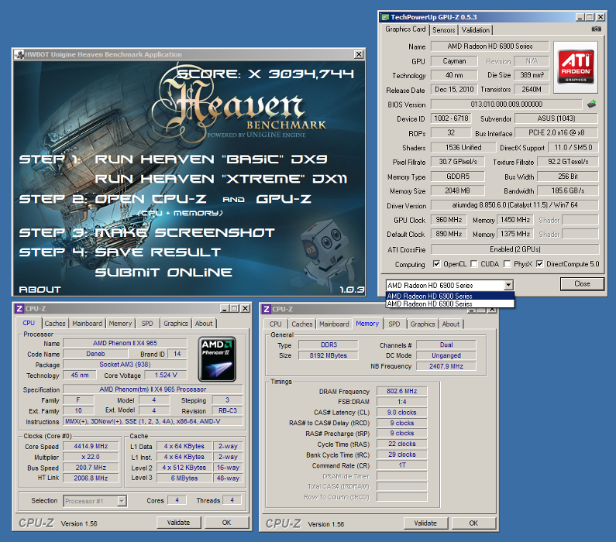Click the Specification AMD Phenom II X4 965 Processor field
The image size is (616, 542).
pos(153,389)
